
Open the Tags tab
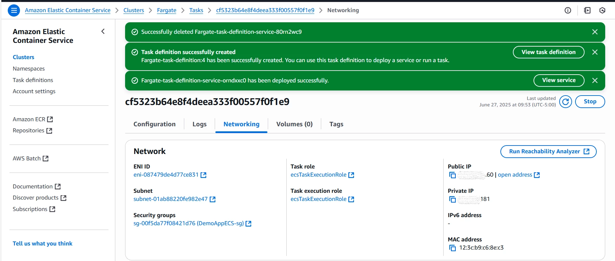coord(336,124)
